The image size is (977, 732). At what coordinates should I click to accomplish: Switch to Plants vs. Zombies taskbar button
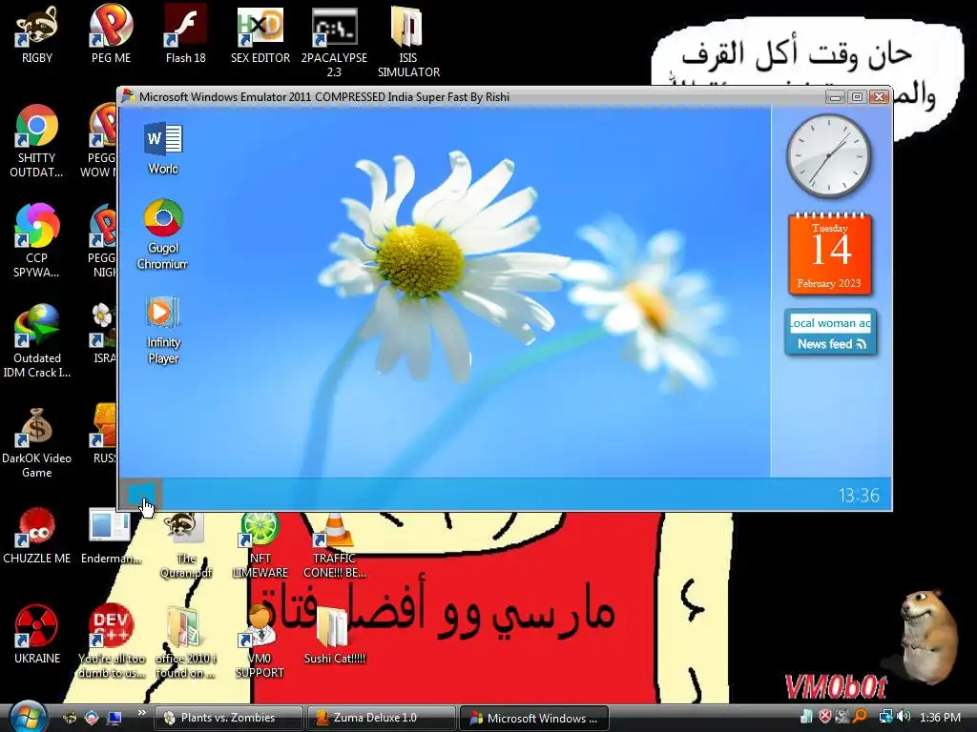coord(228,718)
